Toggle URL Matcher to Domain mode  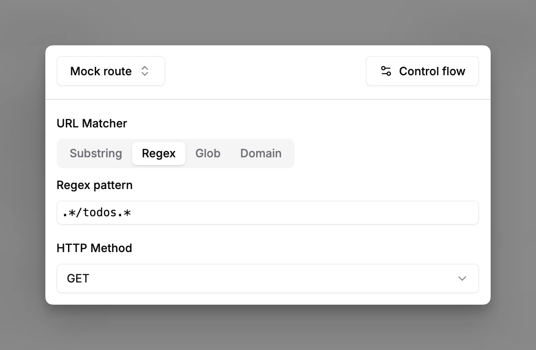click(261, 153)
